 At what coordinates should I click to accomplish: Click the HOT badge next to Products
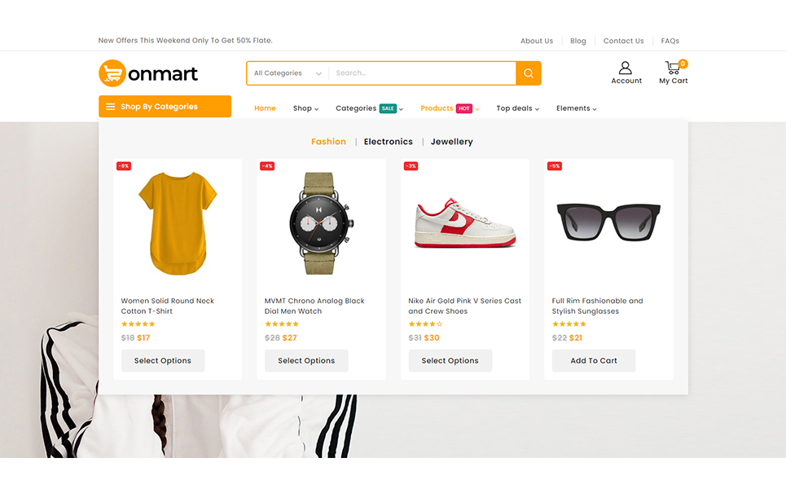click(463, 108)
